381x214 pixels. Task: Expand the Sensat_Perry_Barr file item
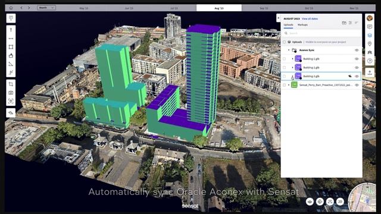tap(289, 85)
